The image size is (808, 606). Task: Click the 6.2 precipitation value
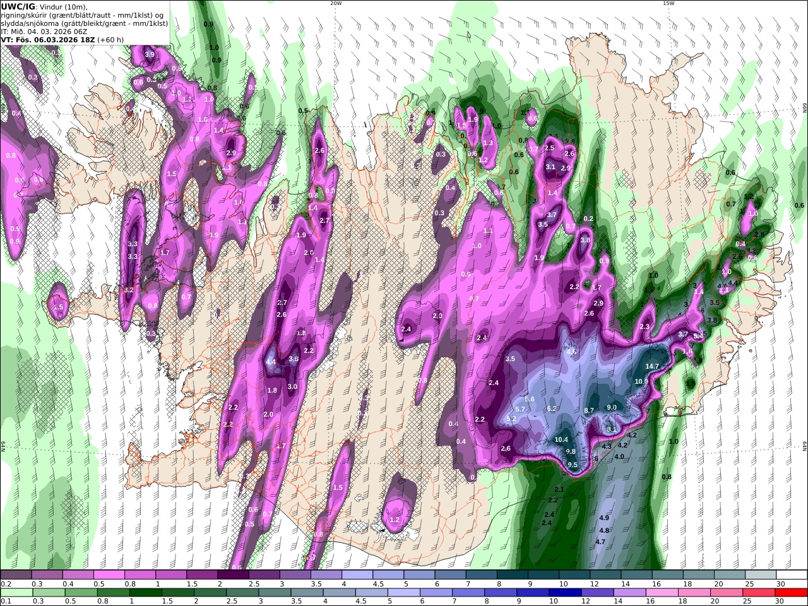[x=551, y=408]
